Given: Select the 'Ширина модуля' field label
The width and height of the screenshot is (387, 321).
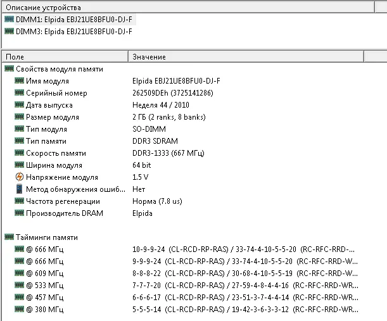Looking at the screenshot, I should click(54, 165).
